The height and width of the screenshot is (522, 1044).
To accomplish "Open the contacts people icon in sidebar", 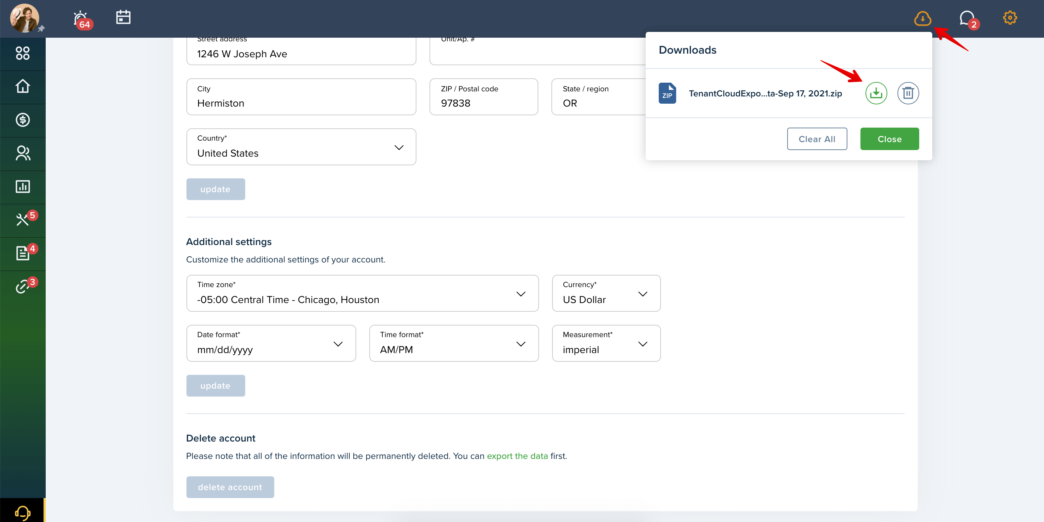I will pos(23,153).
